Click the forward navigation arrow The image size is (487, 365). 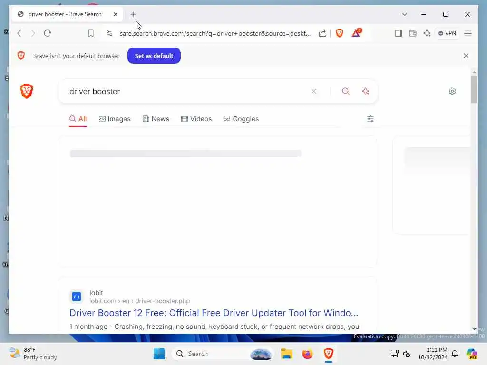(33, 33)
